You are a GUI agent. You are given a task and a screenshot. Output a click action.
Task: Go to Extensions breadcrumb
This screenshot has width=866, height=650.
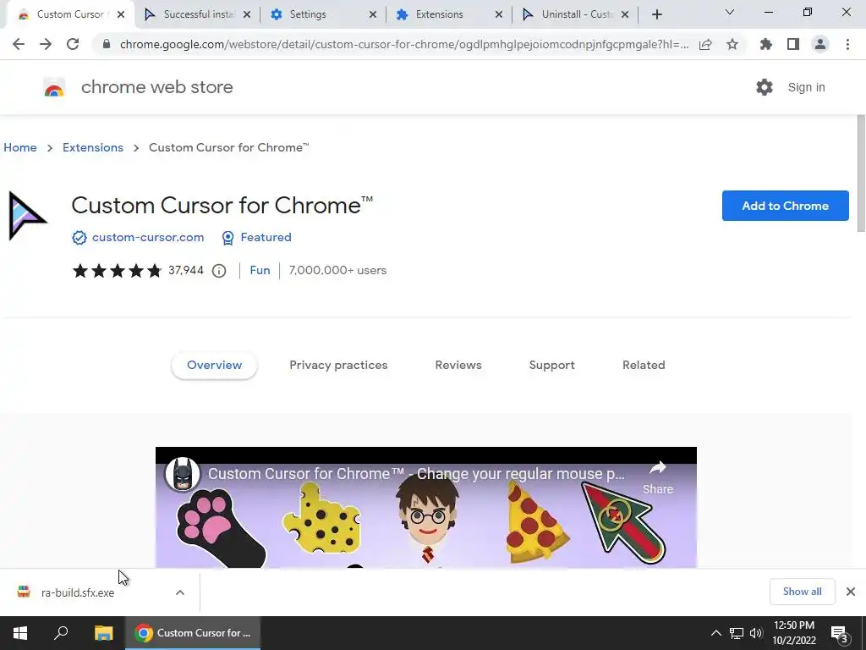(93, 147)
